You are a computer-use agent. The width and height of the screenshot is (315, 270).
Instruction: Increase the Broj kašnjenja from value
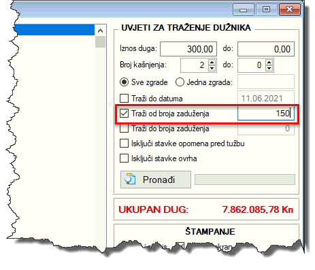(212, 63)
